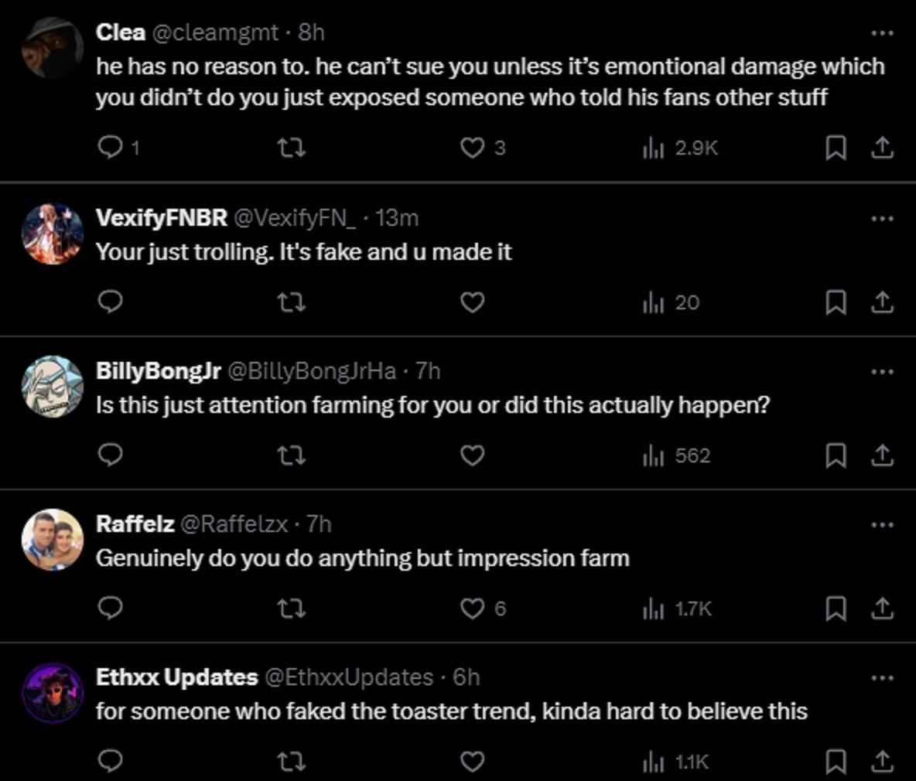Screen dimensions: 916x781
Task: View analytics of Raffelz's tweet 1.7K
Action: 677,609
